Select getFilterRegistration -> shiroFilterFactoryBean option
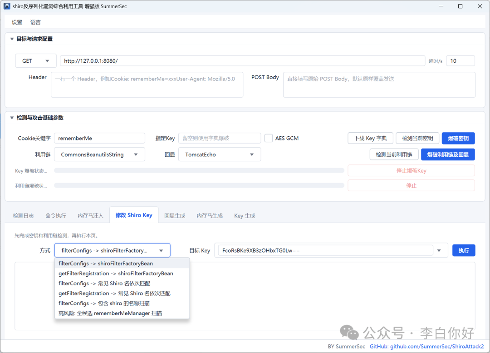Screen dimensions: 490x353 [x=122, y=273]
